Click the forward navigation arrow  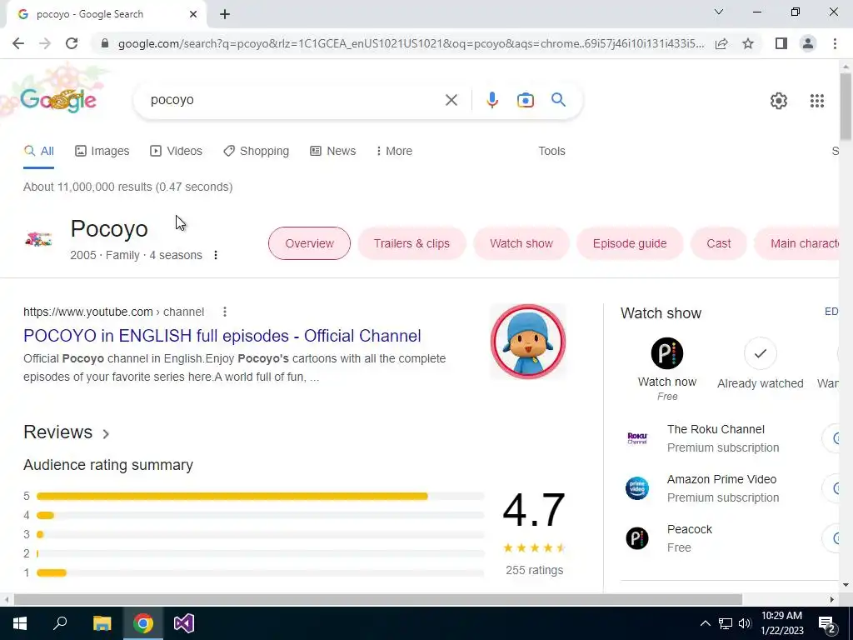point(45,43)
